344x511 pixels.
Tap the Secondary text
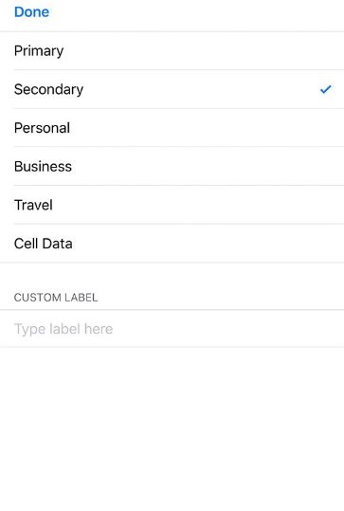[x=48, y=90]
